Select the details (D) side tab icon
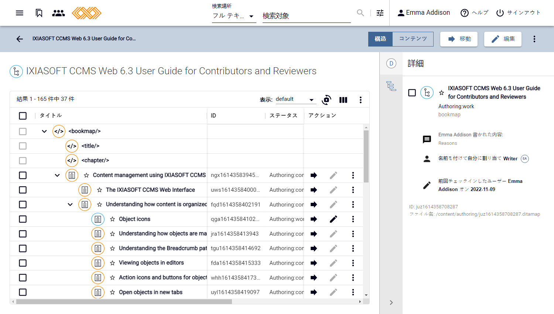Viewport: 554px width, 314px height. [x=391, y=64]
